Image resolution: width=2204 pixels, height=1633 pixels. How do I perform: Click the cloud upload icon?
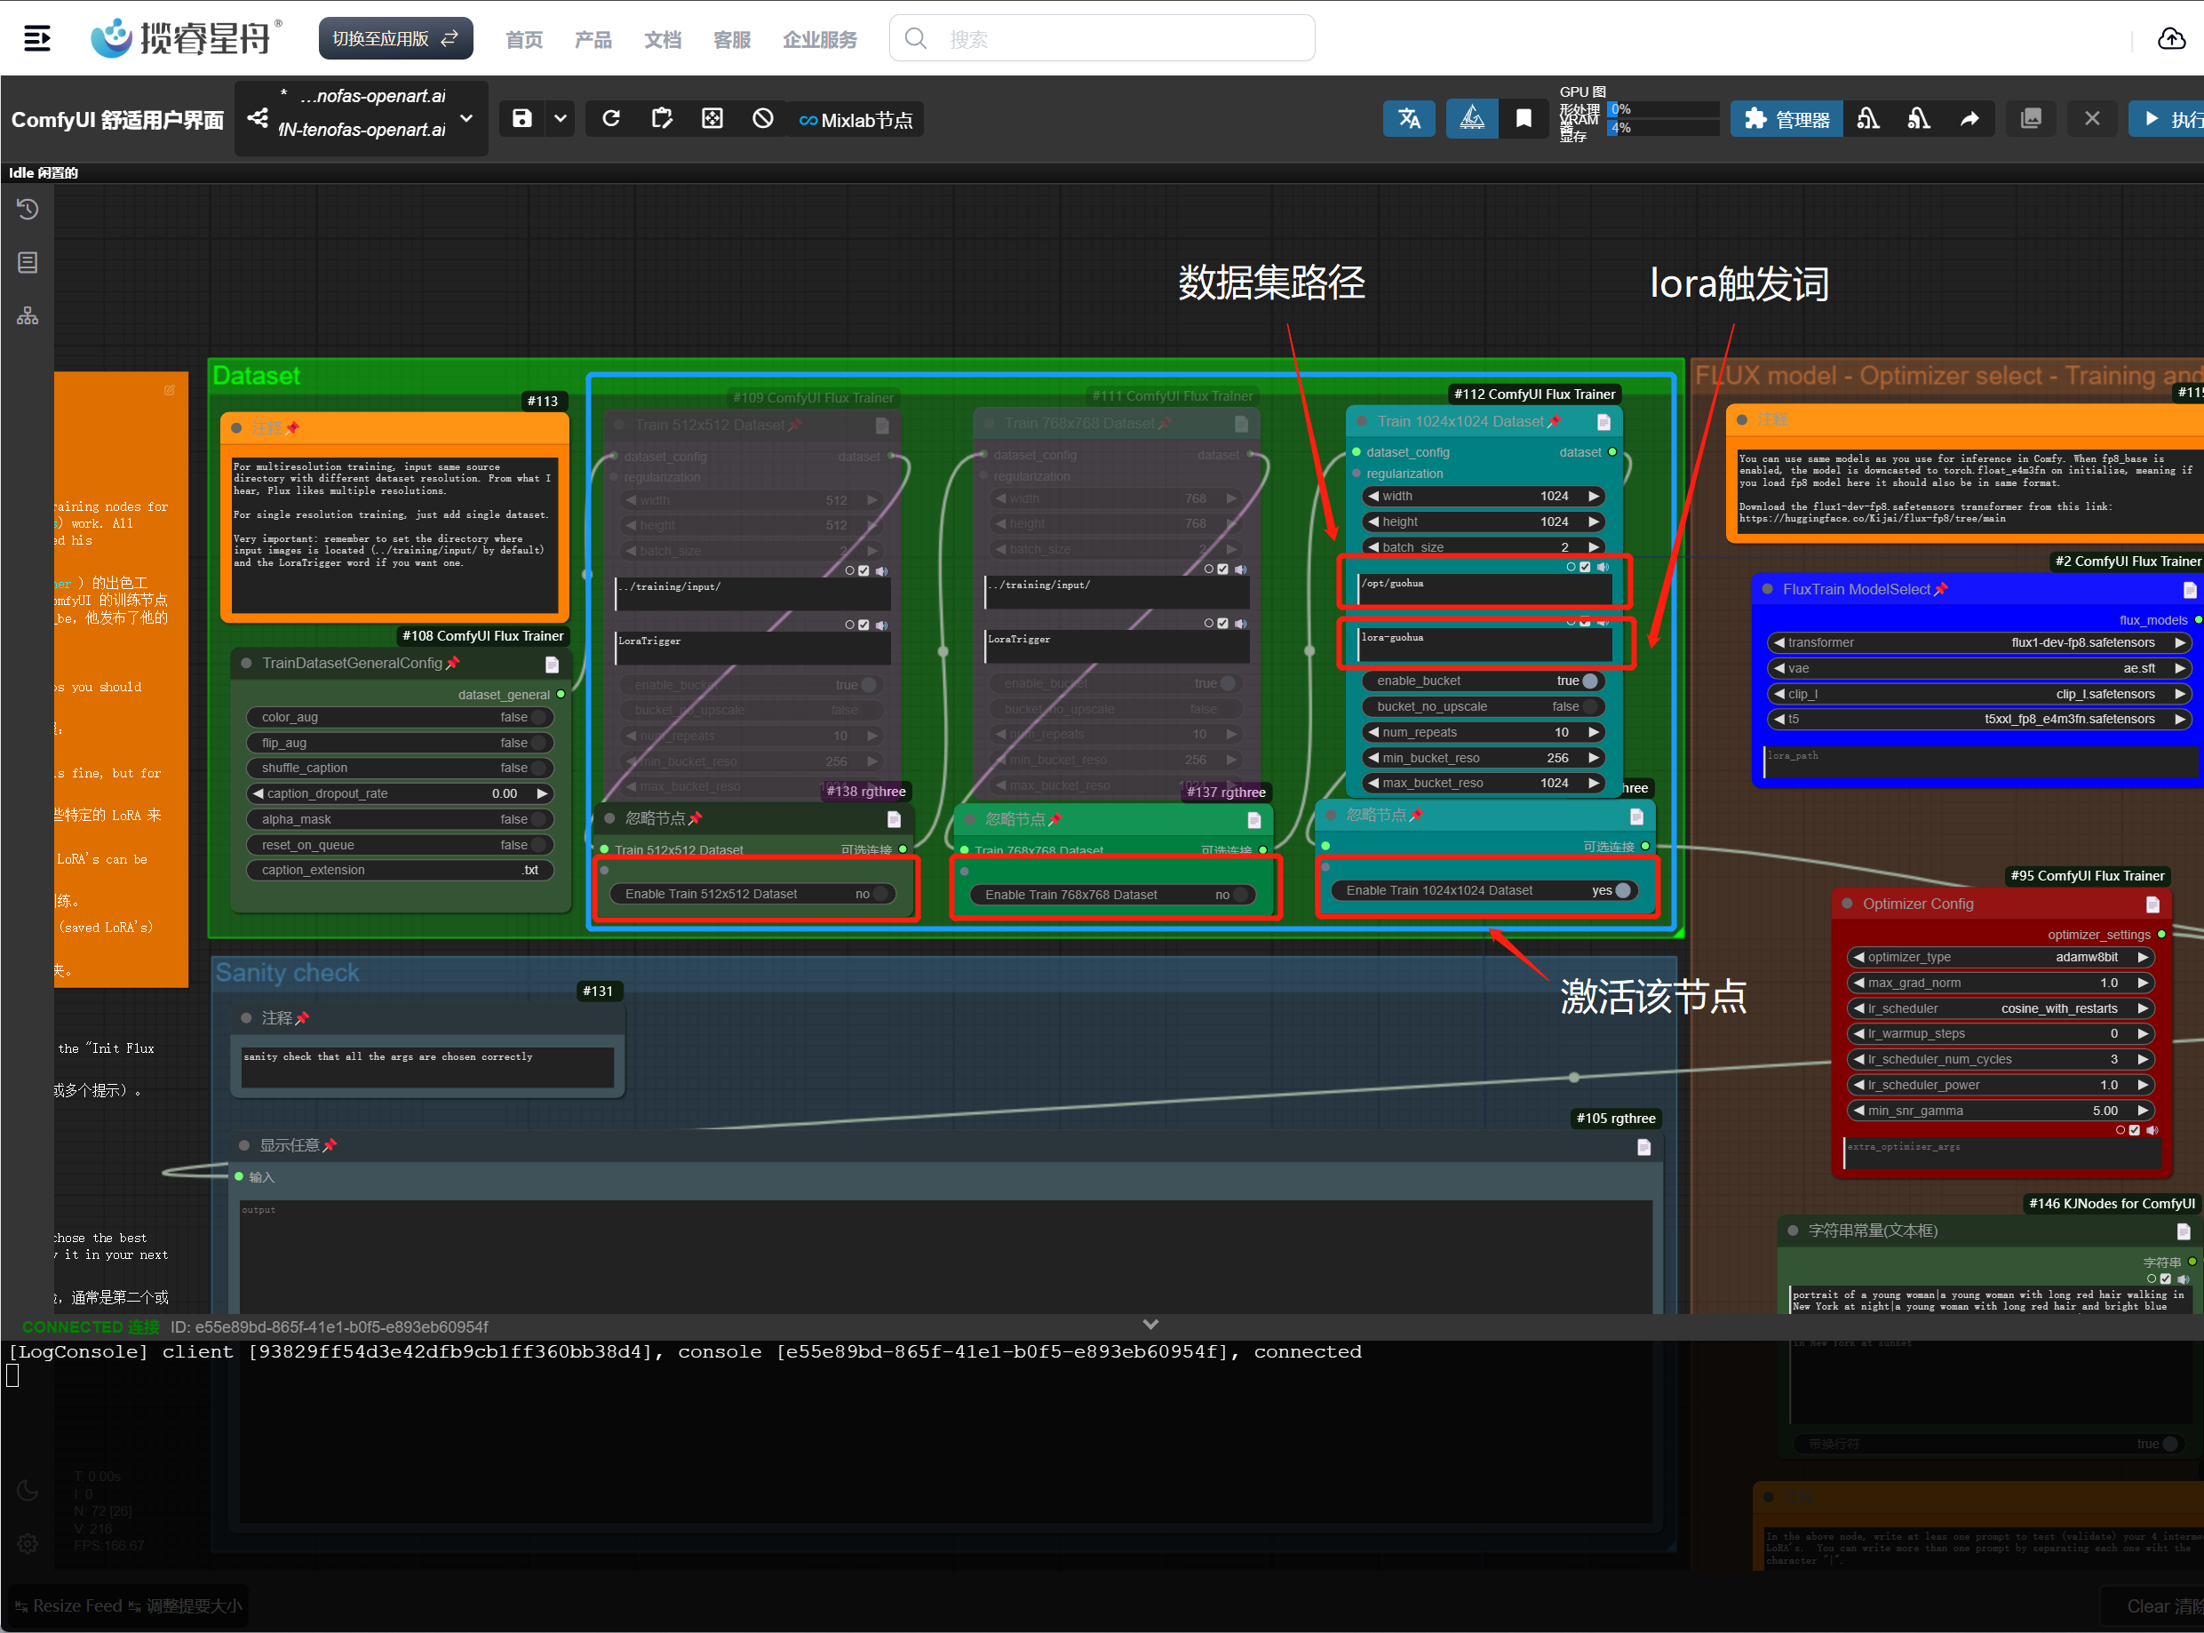click(x=2170, y=38)
